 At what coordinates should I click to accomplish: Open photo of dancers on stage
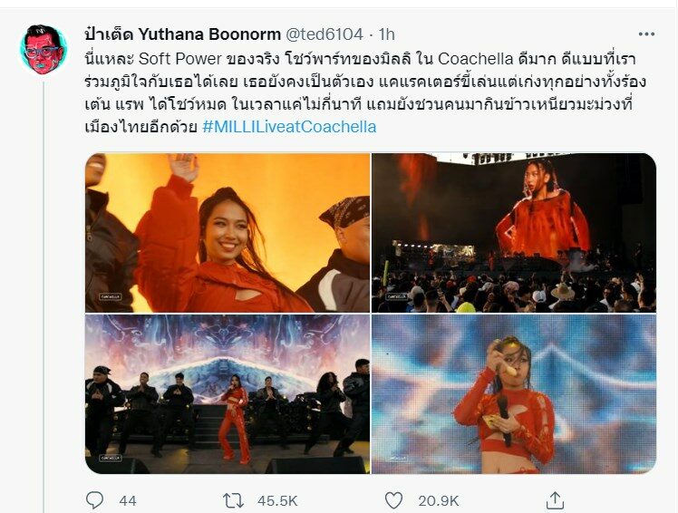228,394
